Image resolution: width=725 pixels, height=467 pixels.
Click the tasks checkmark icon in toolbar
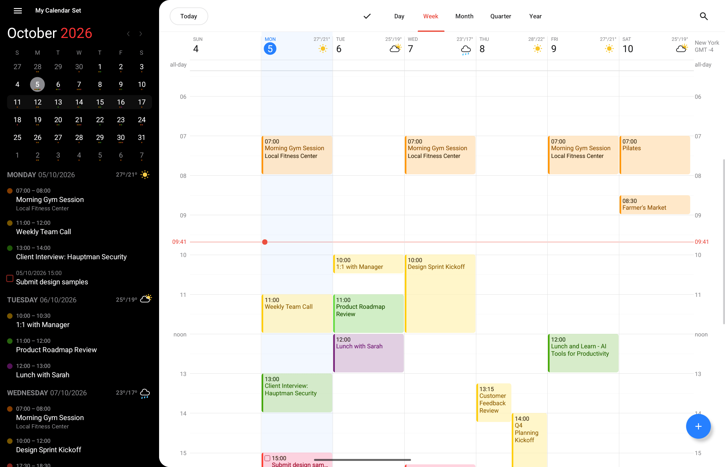(x=367, y=16)
